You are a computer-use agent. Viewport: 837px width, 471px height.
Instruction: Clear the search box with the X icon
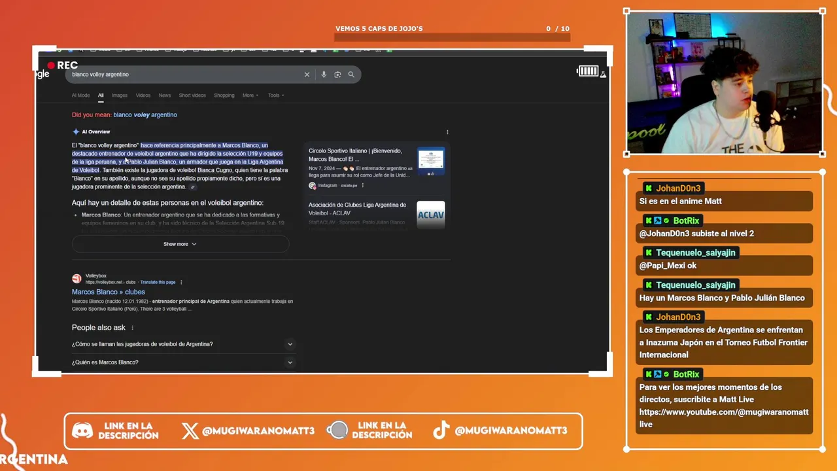307,75
